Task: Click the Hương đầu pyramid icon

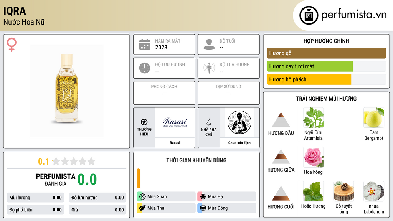Action: (281, 120)
